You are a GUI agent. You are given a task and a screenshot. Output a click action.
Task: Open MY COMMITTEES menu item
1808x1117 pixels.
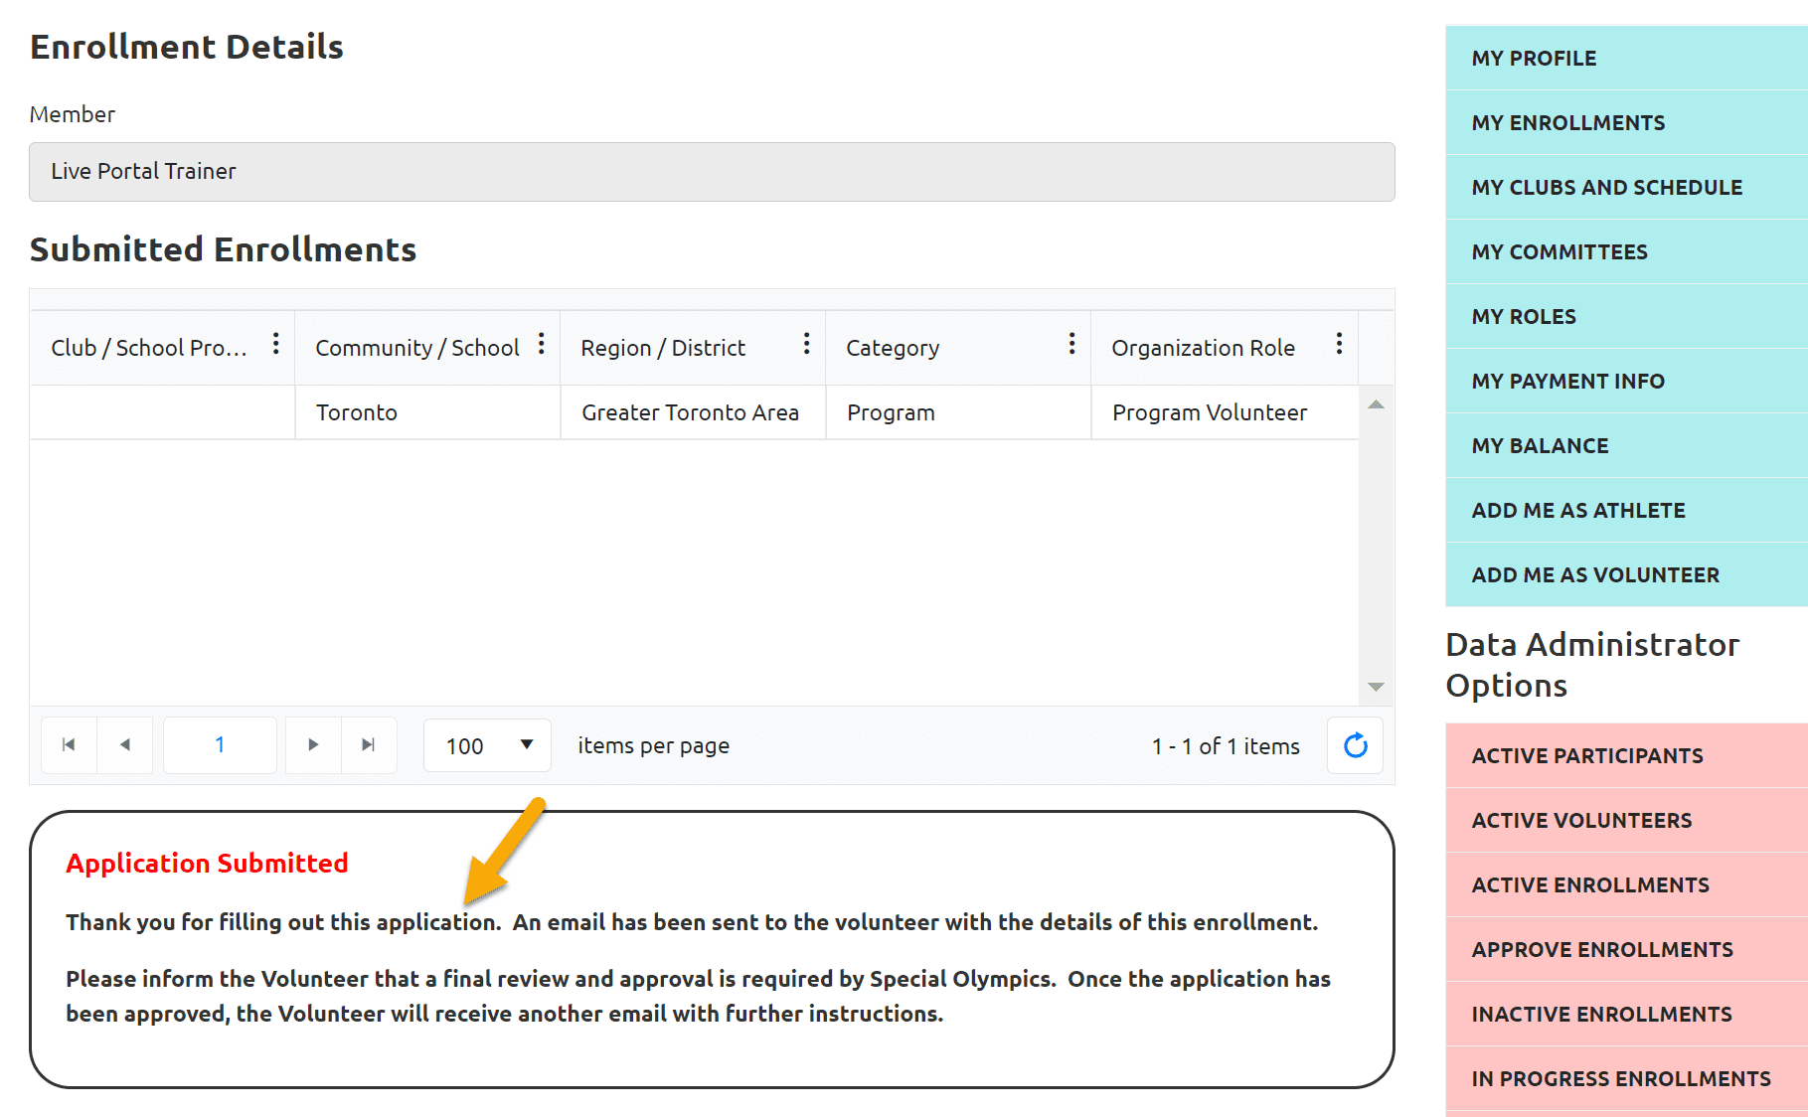click(x=1626, y=252)
